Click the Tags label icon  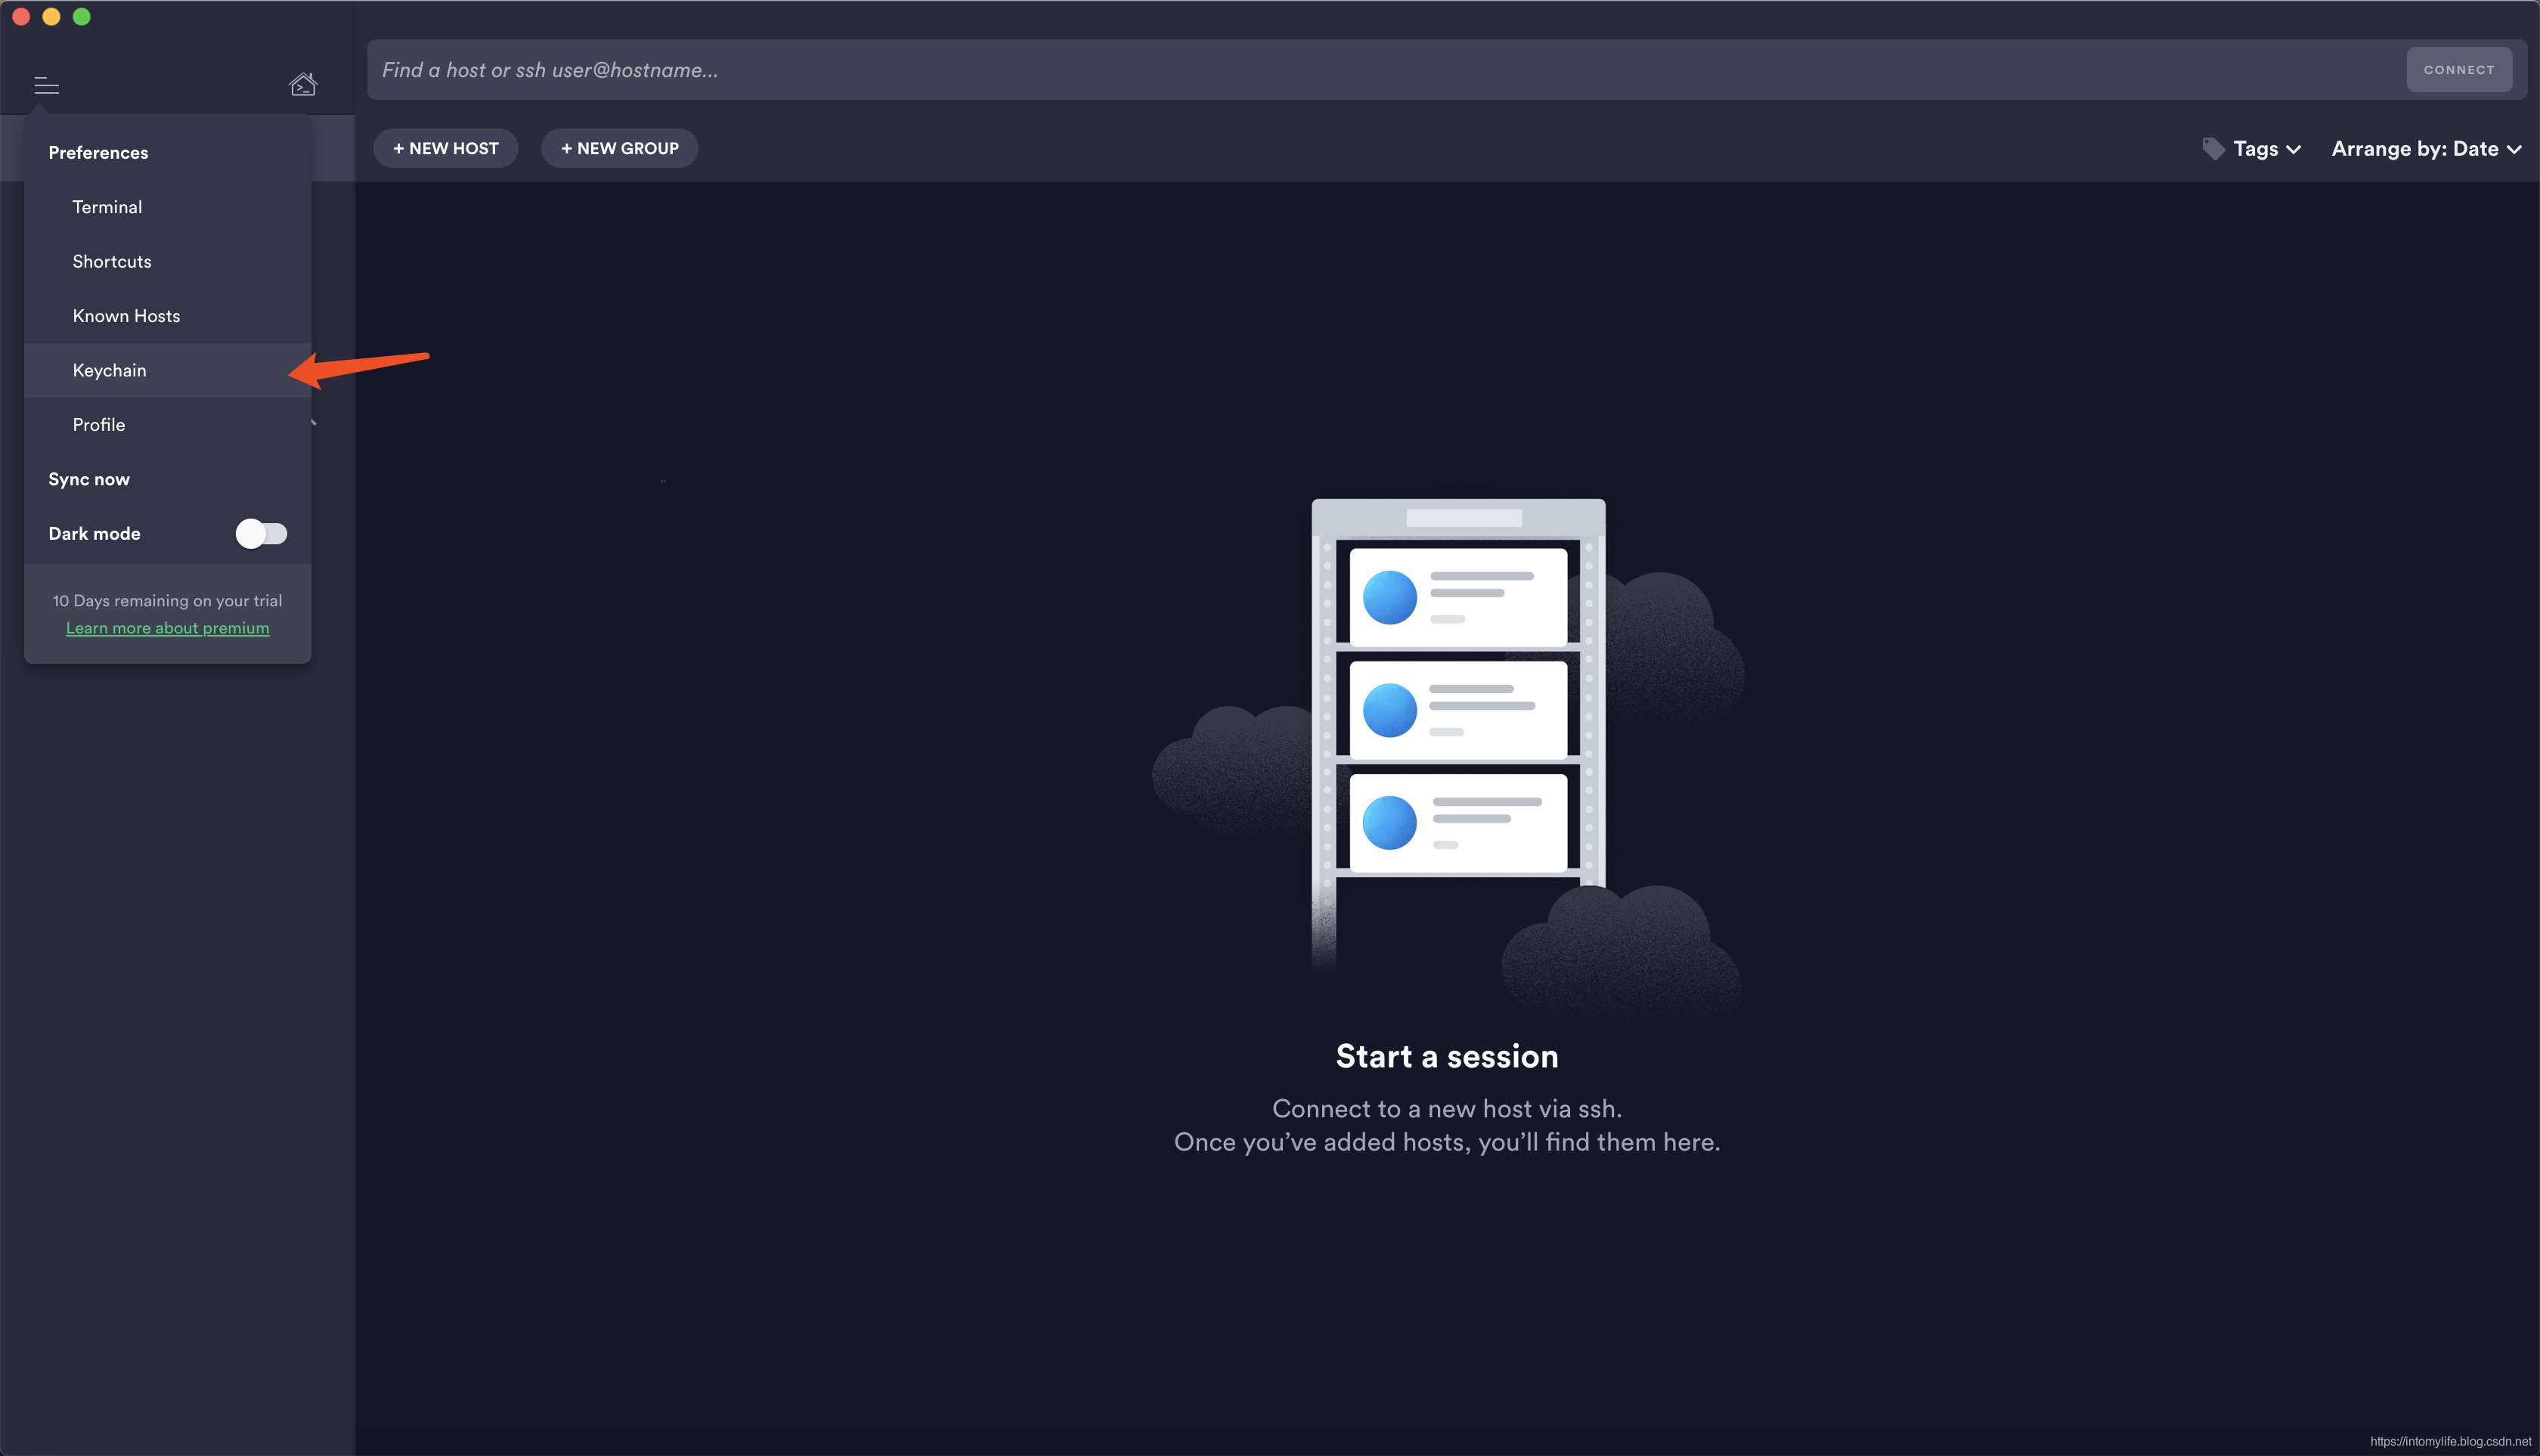coord(2213,148)
